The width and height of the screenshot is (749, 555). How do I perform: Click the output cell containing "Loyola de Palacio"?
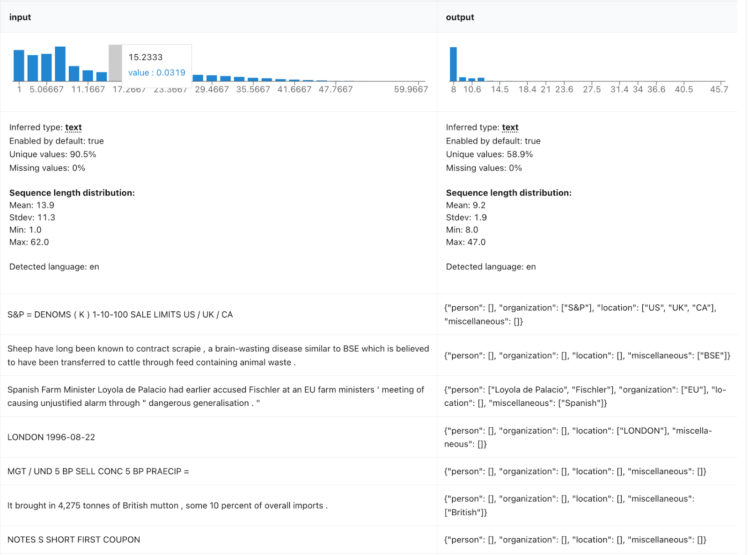(x=585, y=396)
